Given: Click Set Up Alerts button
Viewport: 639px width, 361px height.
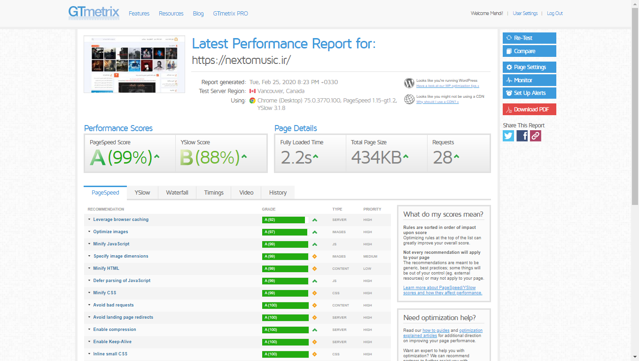Looking at the screenshot, I should pos(530,93).
